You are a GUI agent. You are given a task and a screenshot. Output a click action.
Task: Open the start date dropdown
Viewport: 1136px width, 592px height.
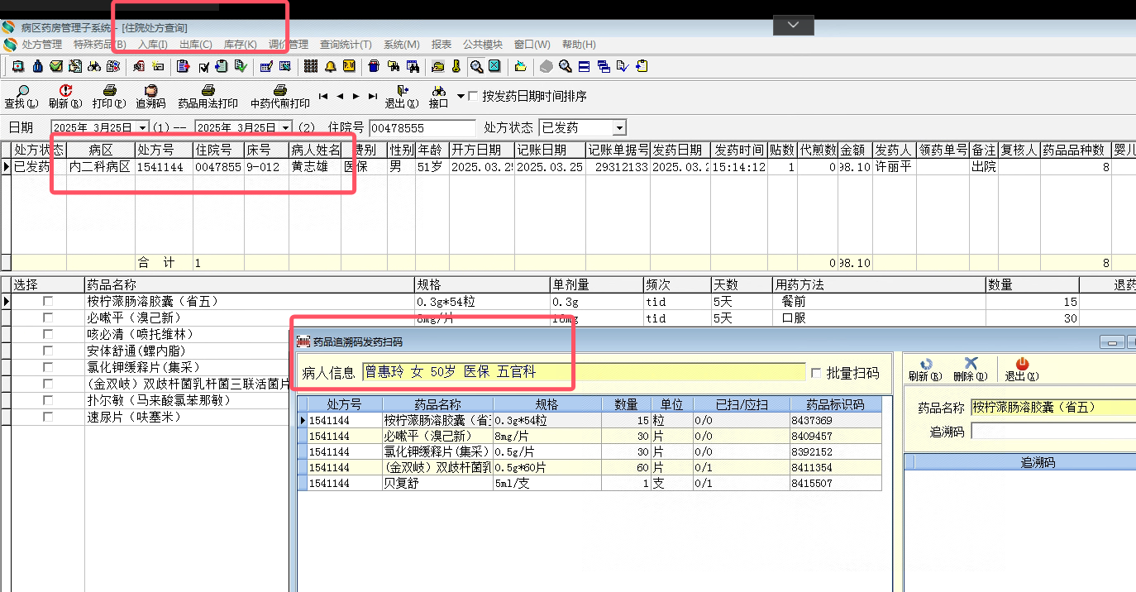coord(142,128)
